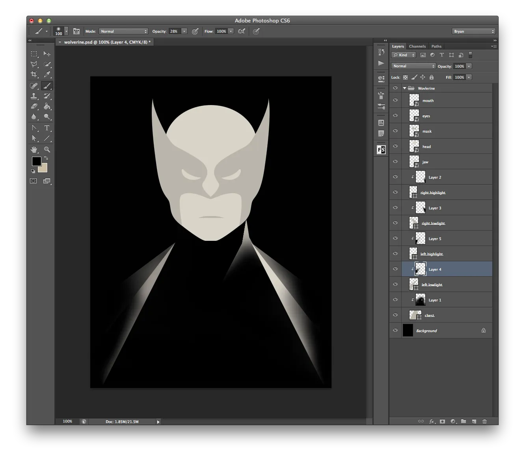Open the Layers panel options menu

pyautogui.click(x=493, y=46)
